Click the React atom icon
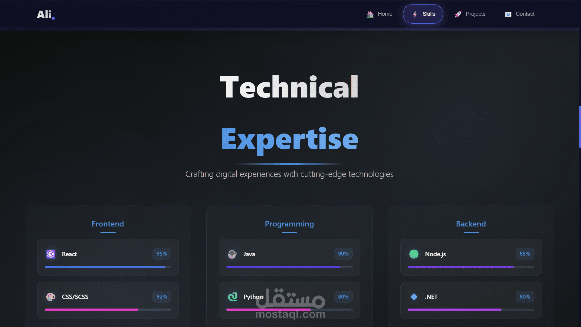581x327 pixels. (x=51, y=254)
